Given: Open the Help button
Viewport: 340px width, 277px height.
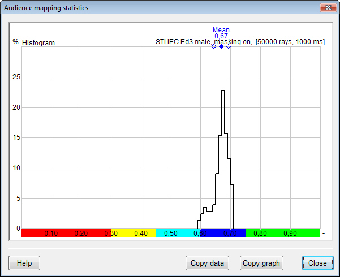Looking at the screenshot, I should click(24, 263).
